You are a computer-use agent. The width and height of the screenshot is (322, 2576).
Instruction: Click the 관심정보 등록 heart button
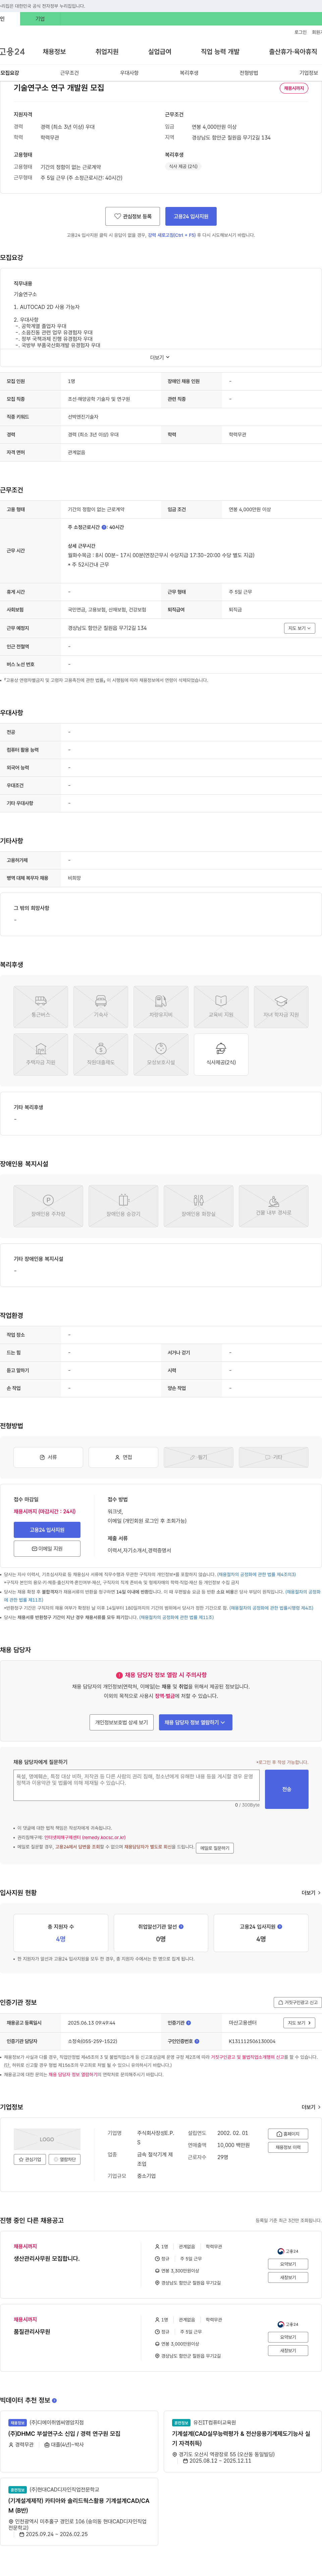tap(133, 216)
